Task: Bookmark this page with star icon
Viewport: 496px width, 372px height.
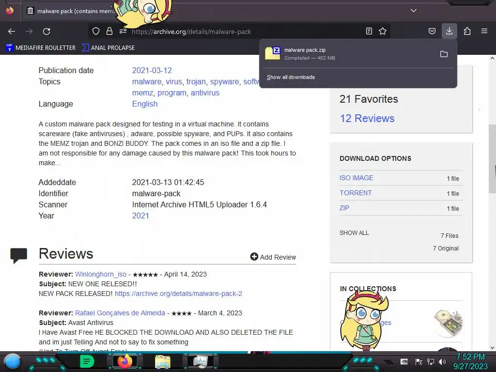Action: click(383, 31)
